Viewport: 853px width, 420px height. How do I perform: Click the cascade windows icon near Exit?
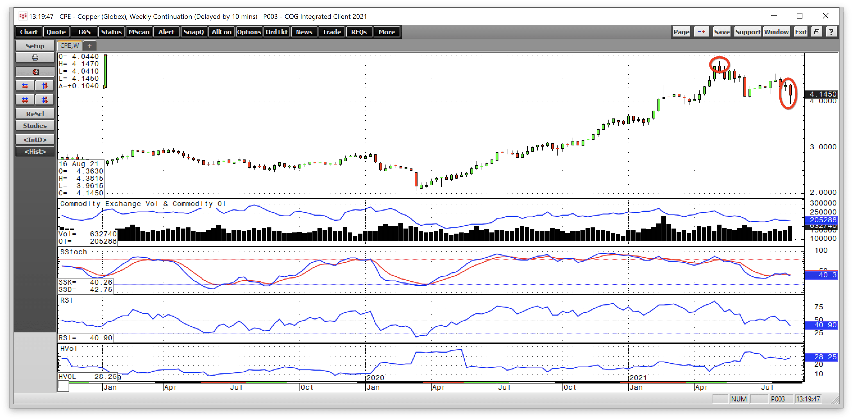point(816,31)
